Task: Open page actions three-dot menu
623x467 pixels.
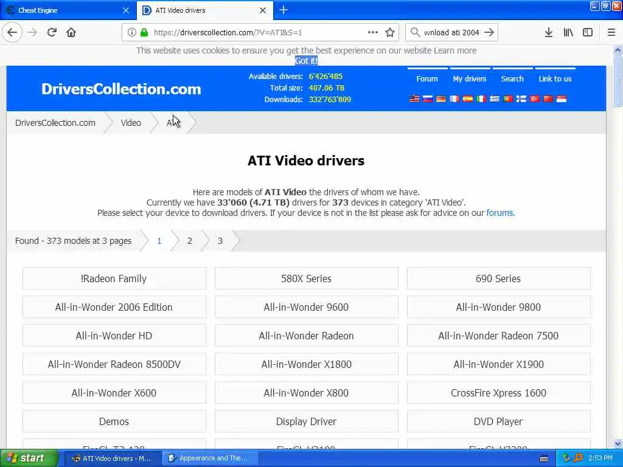Action: coord(373,32)
